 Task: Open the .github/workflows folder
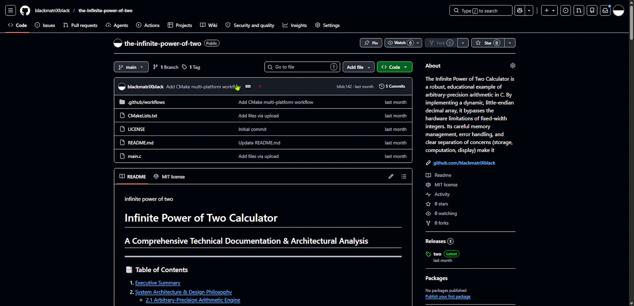[146, 102]
